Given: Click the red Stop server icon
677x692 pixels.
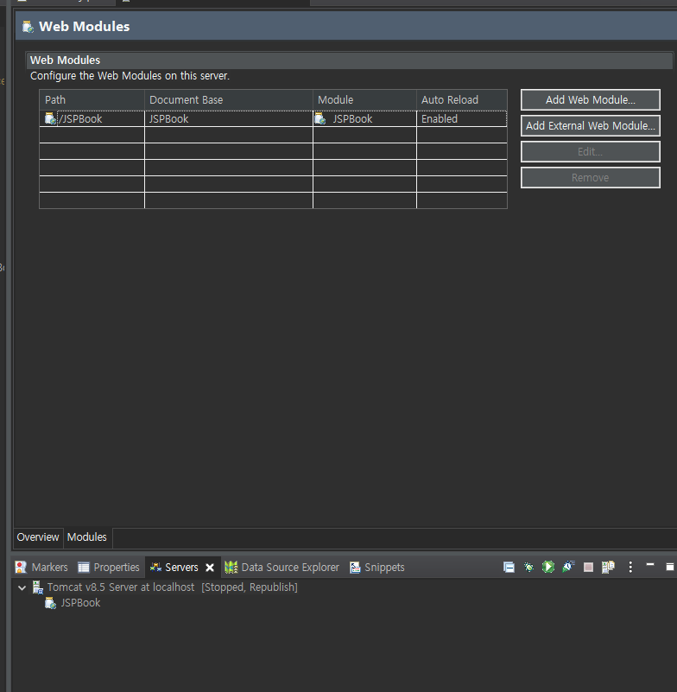Looking at the screenshot, I should pos(588,567).
